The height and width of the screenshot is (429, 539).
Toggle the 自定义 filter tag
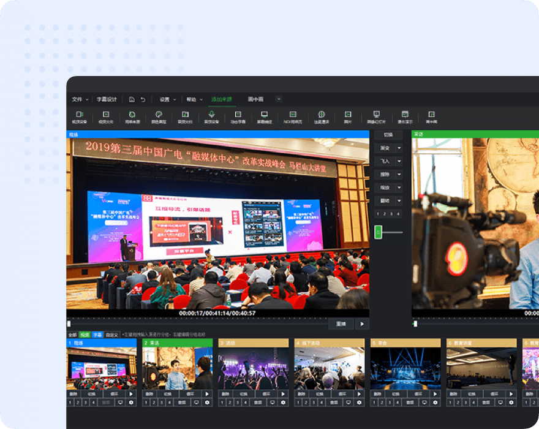(111, 335)
